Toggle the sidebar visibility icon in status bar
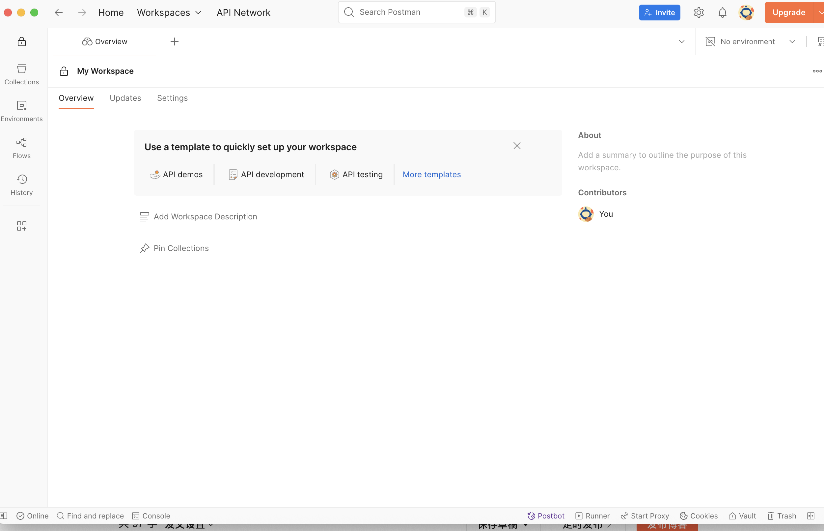 [x=4, y=516]
